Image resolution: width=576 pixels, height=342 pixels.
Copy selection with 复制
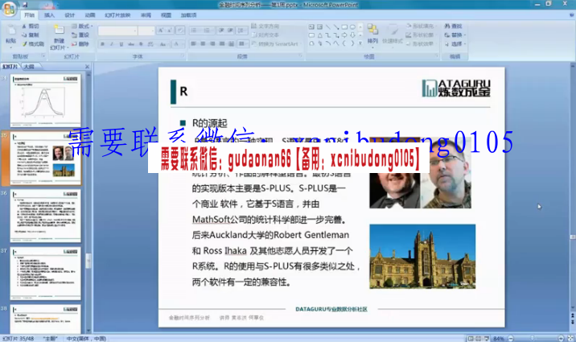tap(30, 35)
